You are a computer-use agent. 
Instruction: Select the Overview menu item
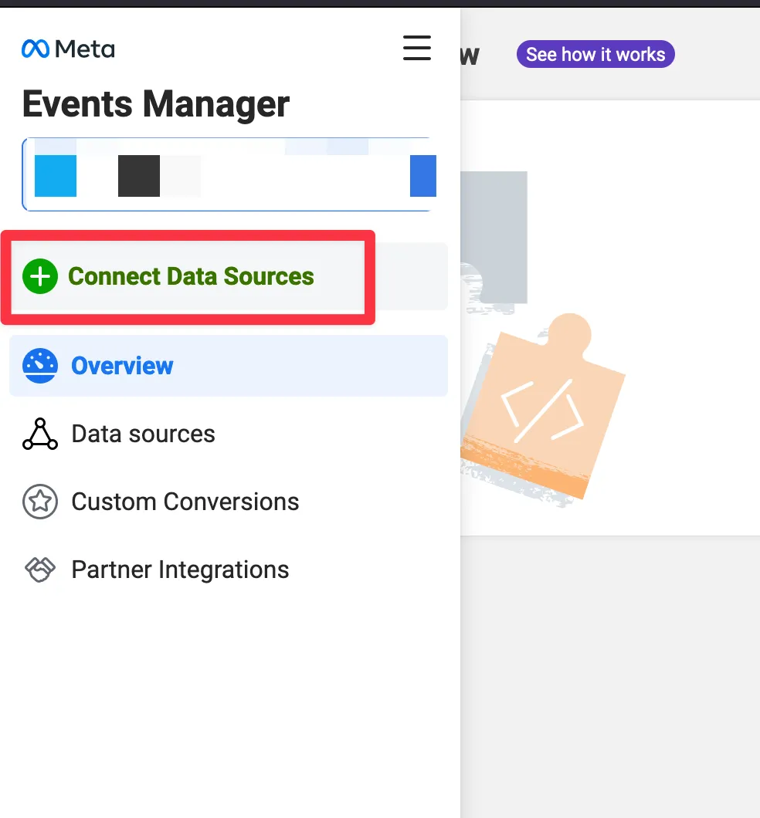[x=229, y=366]
